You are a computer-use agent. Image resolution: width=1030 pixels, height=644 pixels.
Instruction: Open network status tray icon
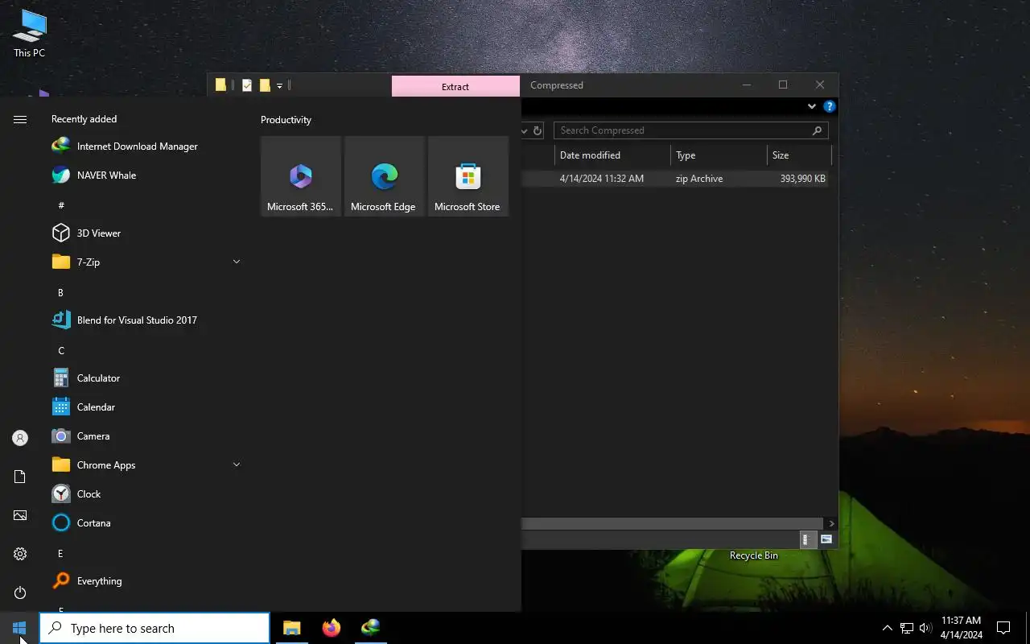[x=906, y=628]
